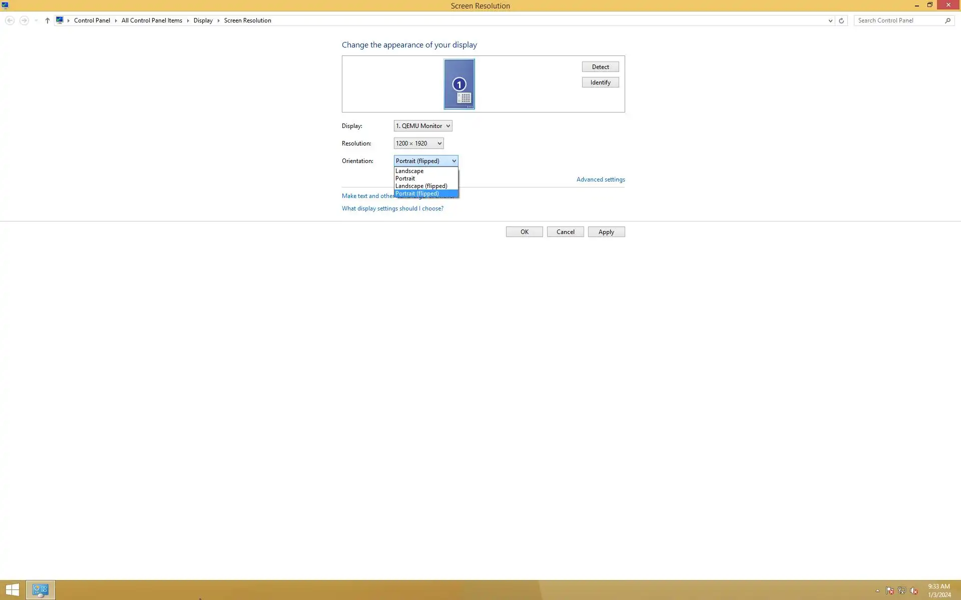
Task: Open the Advanced settings link
Action: (x=601, y=179)
